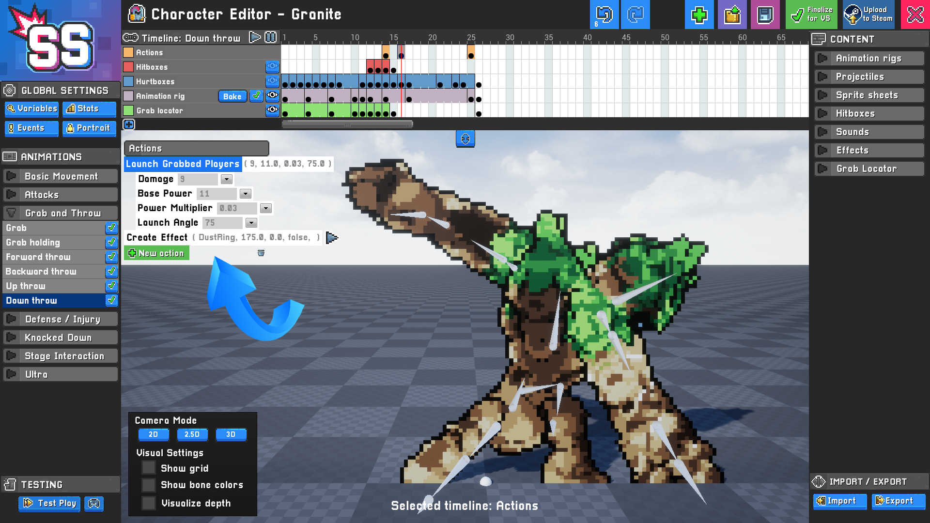Open the Launch Angle dropdown
930x523 pixels.
(x=251, y=223)
